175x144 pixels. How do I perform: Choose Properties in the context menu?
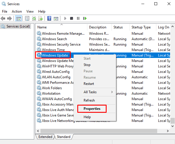95,109
